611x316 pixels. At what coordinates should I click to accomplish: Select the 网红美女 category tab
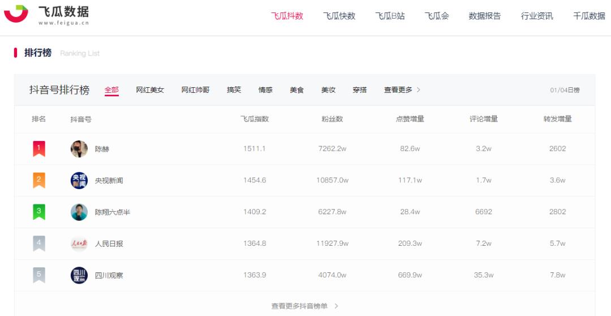pos(150,90)
